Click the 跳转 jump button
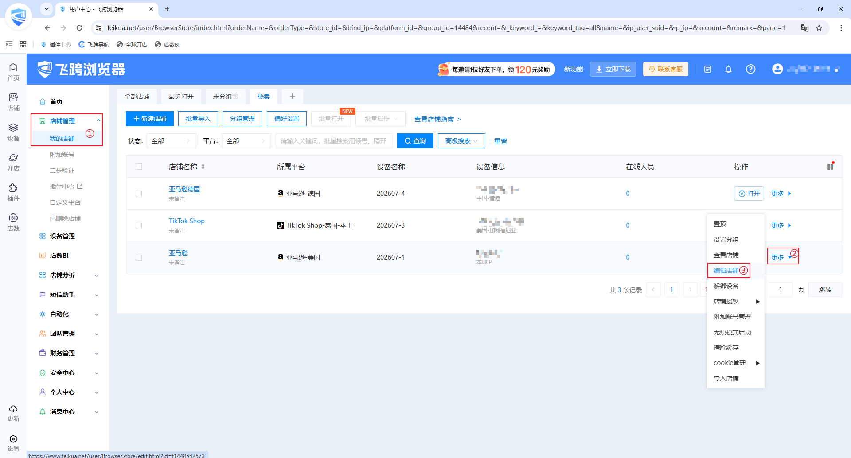Screen dimensions: 851x458 click(x=825, y=290)
